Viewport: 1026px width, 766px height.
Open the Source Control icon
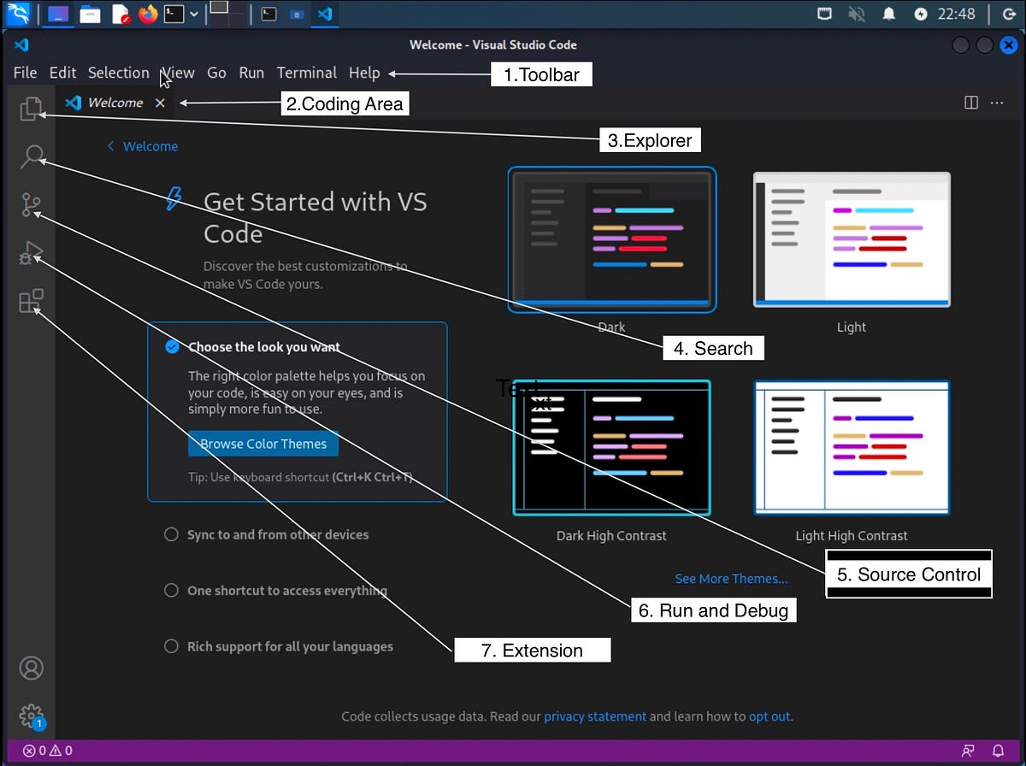click(x=31, y=204)
